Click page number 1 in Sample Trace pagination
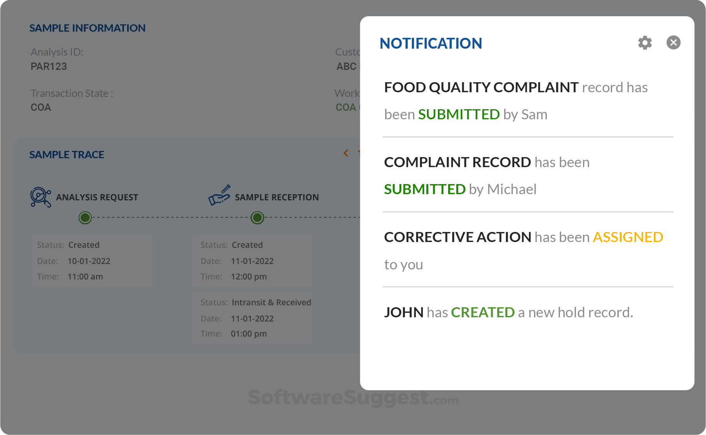Screen dimensions: 706x435 tap(360, 153)
